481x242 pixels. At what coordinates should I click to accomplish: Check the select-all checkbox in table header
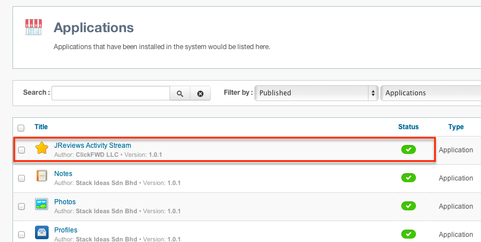tap(21, 127)
